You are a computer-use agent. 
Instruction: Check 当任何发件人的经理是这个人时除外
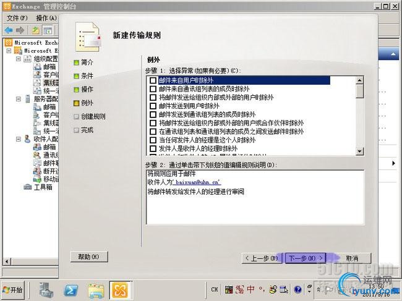click(x=153, y=140)
